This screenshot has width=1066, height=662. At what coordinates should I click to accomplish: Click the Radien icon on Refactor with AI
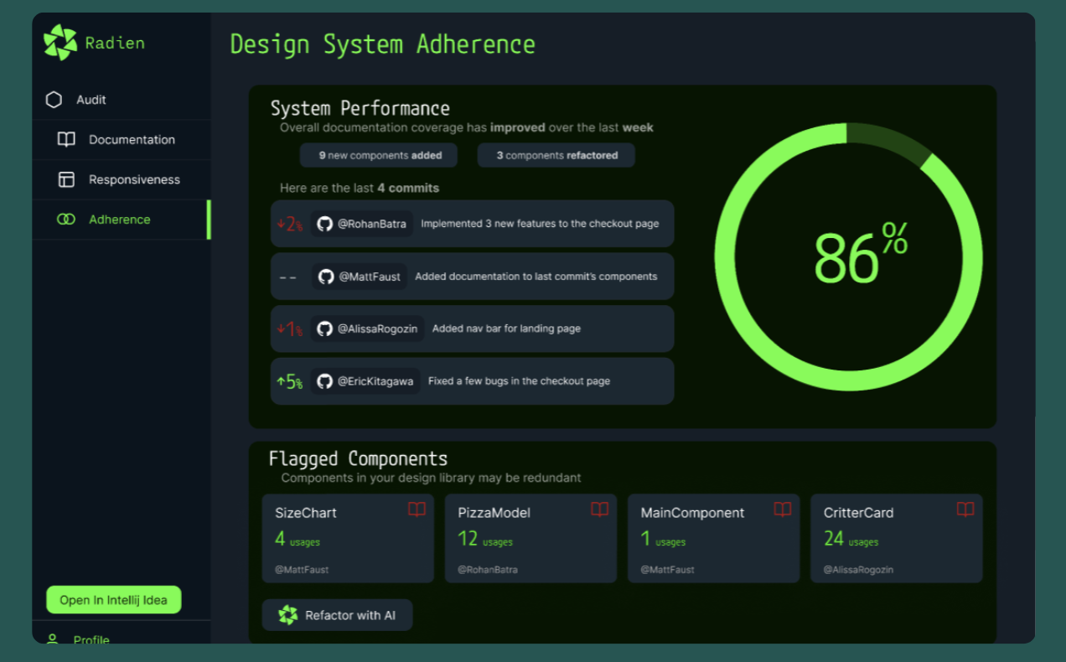pyautogui.click(x=287, y=614)
